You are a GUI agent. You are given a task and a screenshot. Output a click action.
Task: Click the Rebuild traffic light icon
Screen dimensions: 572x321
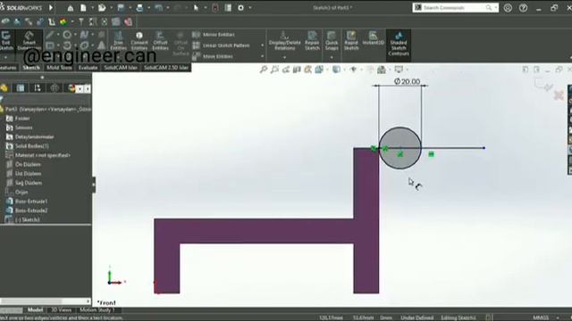pos(215,8)
